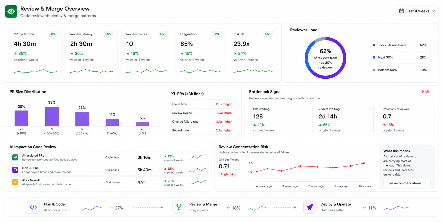Click the AI-assisted PRs trend sparkline
This screenshot has height=222, width=444.
(x=198, y=157)
